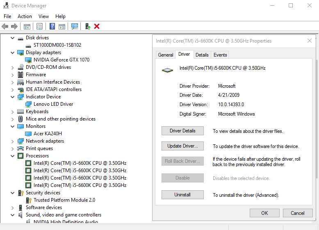Click the IDE ATA/ATAPI controllers icon
This screenshot has width=319, height=230.
[21, 89]
